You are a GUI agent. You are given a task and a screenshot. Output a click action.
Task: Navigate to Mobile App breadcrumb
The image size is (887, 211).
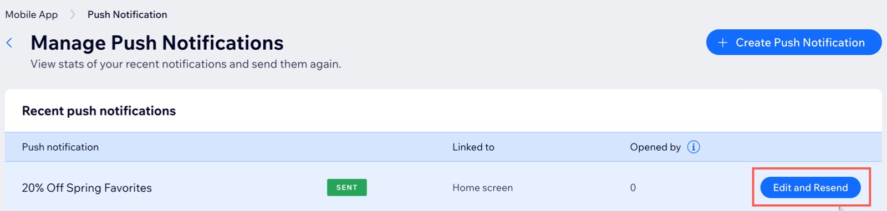point(32,14)
